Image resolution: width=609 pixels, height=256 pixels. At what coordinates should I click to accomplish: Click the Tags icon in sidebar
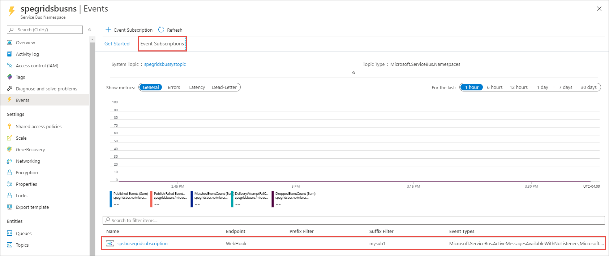coord(10,77)
